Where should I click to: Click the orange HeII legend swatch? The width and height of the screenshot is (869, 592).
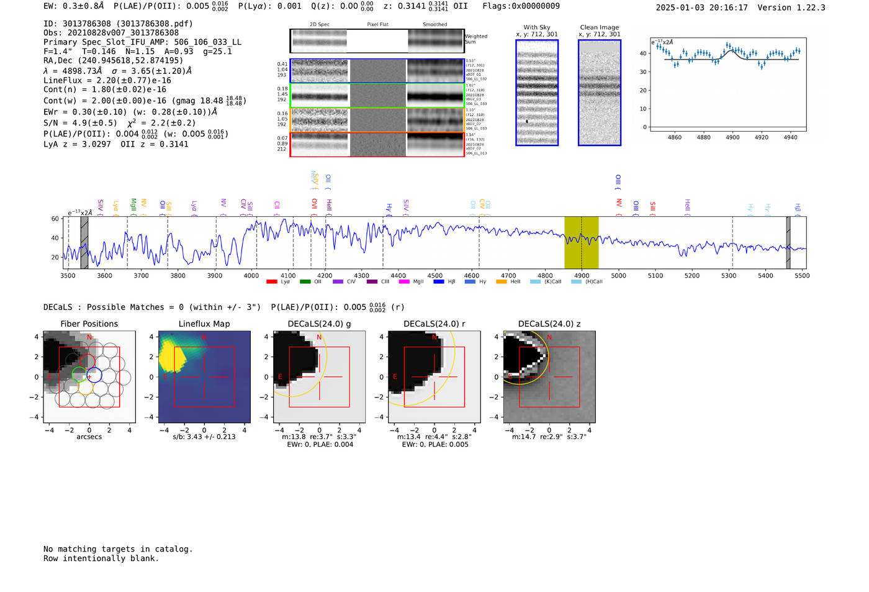point(502,281)
